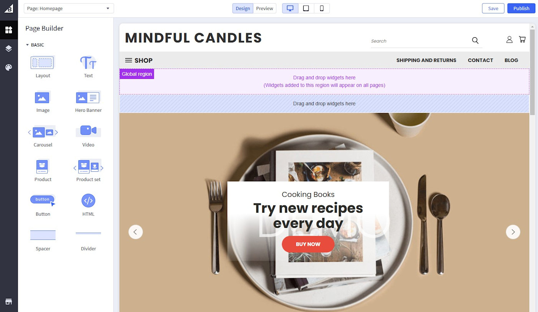Switch to mobile viewport view
This screenshot has height=312, width=538.
(322, 8)
